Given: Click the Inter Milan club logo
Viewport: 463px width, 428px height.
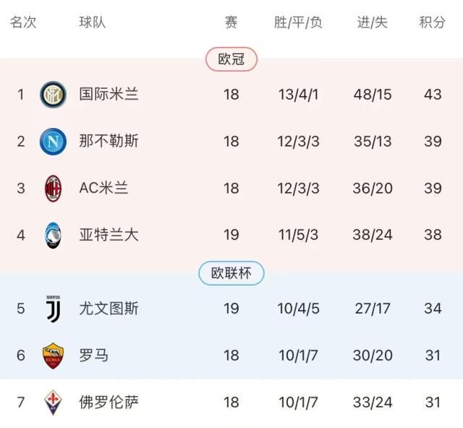Looking at the screenshot, I should [53, 94].
